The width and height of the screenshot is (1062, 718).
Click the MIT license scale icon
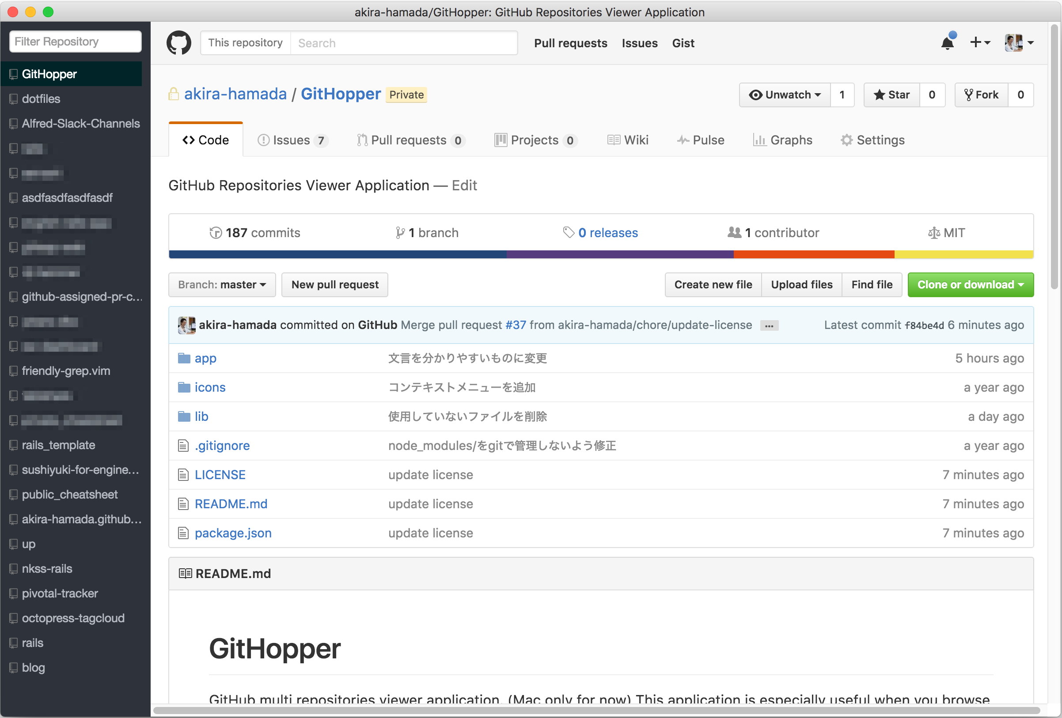(933, 233)
